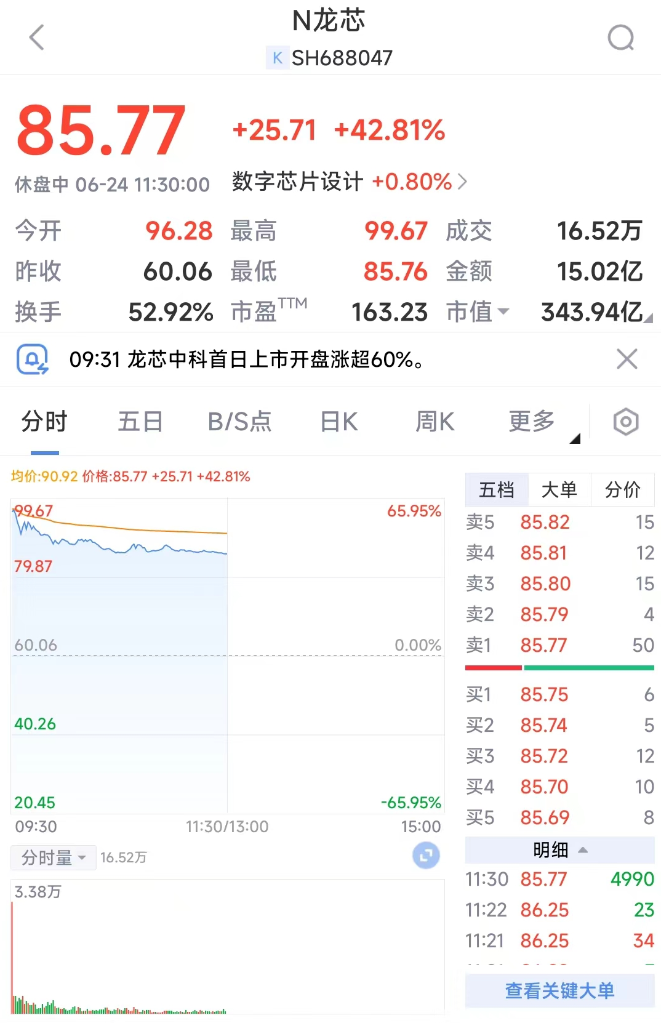This screenshot has height=1023, width=661.
Task: Switch to the 周K chart tab
Action: coord(435,422)
